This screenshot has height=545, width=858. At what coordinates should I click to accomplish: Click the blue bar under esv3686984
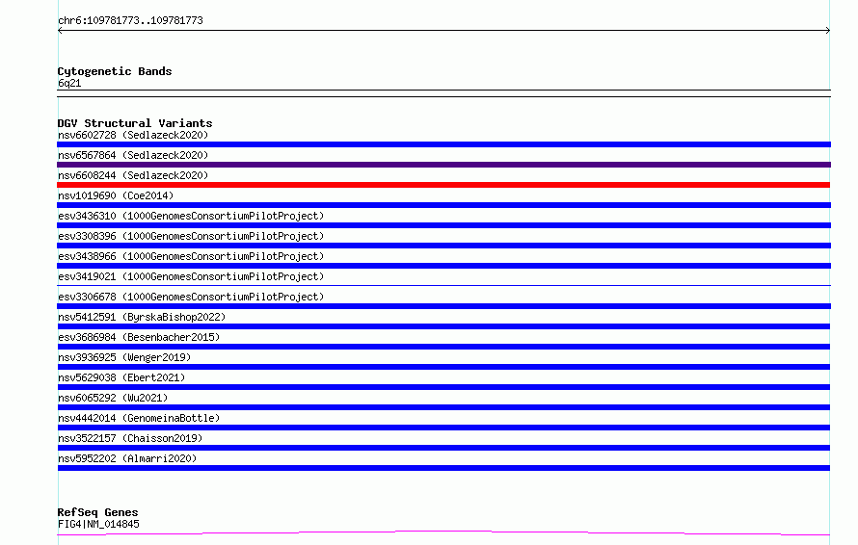(x=443, y=347)
